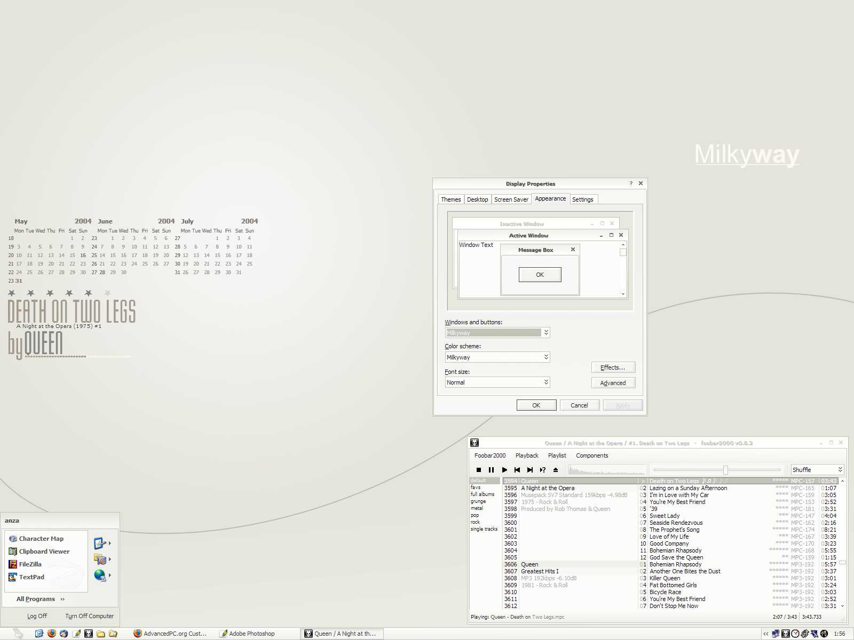The height and width of the screenshot is (640, 854).
Task: Select the 'favs' playlist tab
Action: [476, 487]
